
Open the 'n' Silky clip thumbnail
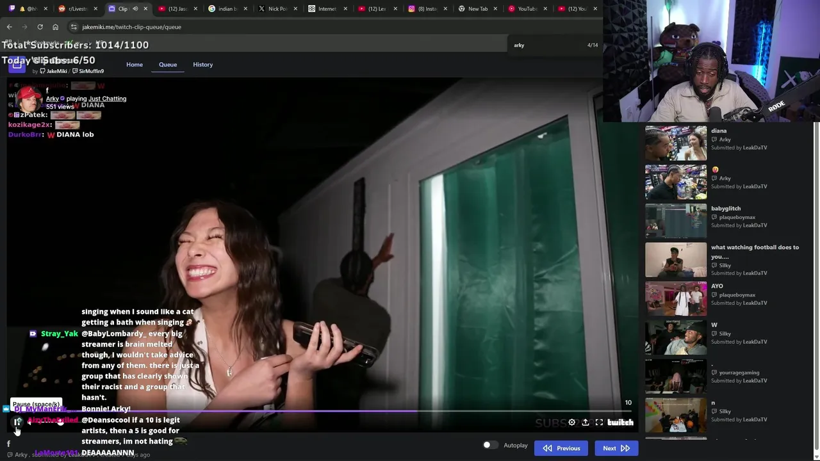tap(676, 415)
